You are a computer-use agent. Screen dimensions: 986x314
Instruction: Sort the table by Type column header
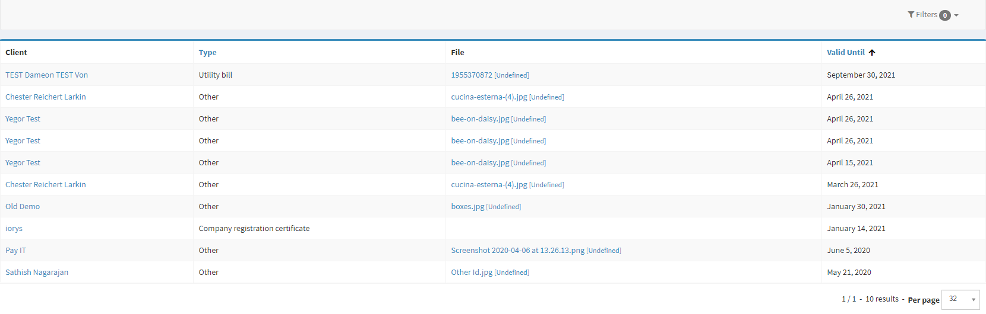pos(207,53)
